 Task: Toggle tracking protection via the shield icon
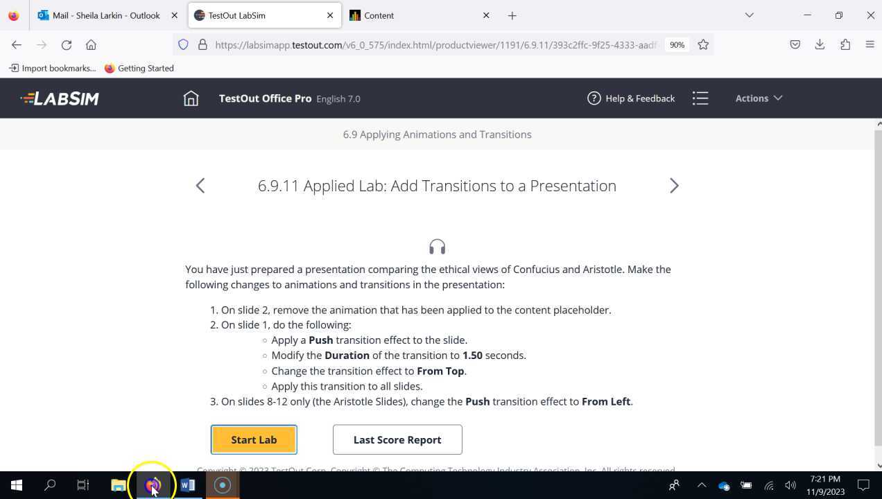pos(183,44)
